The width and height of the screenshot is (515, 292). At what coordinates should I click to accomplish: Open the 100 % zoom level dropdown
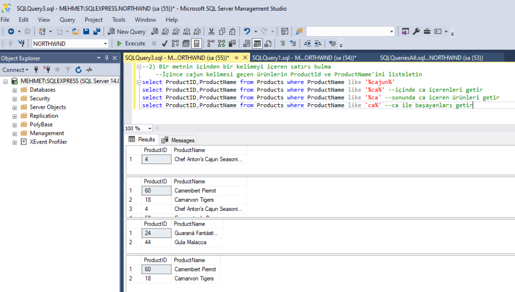coord(150,128)
